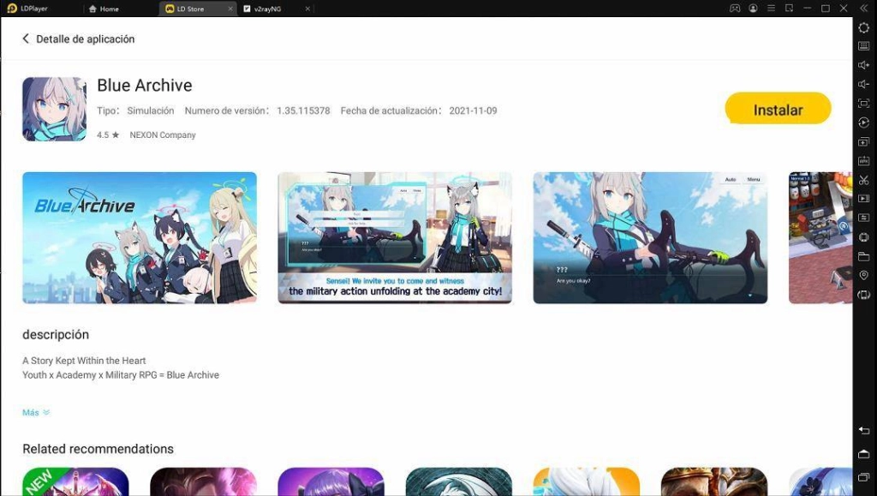The width and height of the screenshot is (877, 496).
Task: Switch to the v2rayNG tab
Action: pos(267,9)
